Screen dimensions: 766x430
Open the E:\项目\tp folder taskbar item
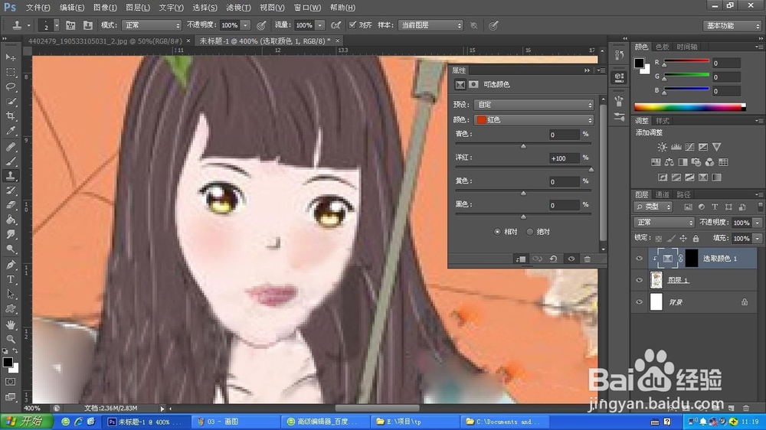(x=416, y=422)
